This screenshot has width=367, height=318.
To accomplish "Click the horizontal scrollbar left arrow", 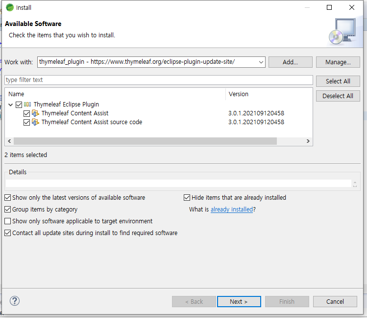I will (x=9, y=141).
